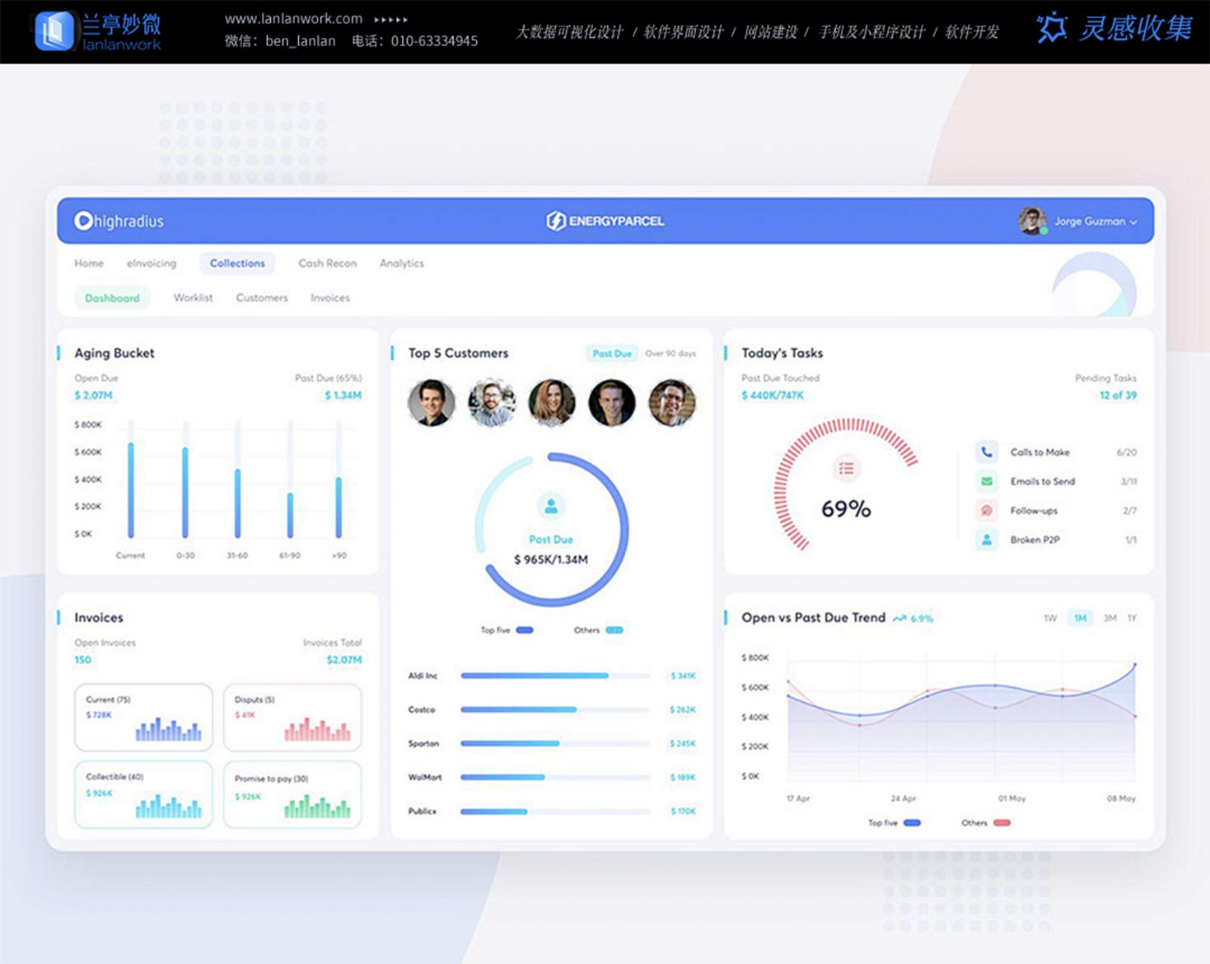Viewport: 1210px width, 964px height.
Task: Open the Current (75) invoices card
Action: click(143, 718)
